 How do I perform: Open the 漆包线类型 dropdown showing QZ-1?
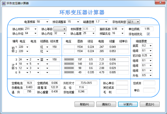(138, 22)
